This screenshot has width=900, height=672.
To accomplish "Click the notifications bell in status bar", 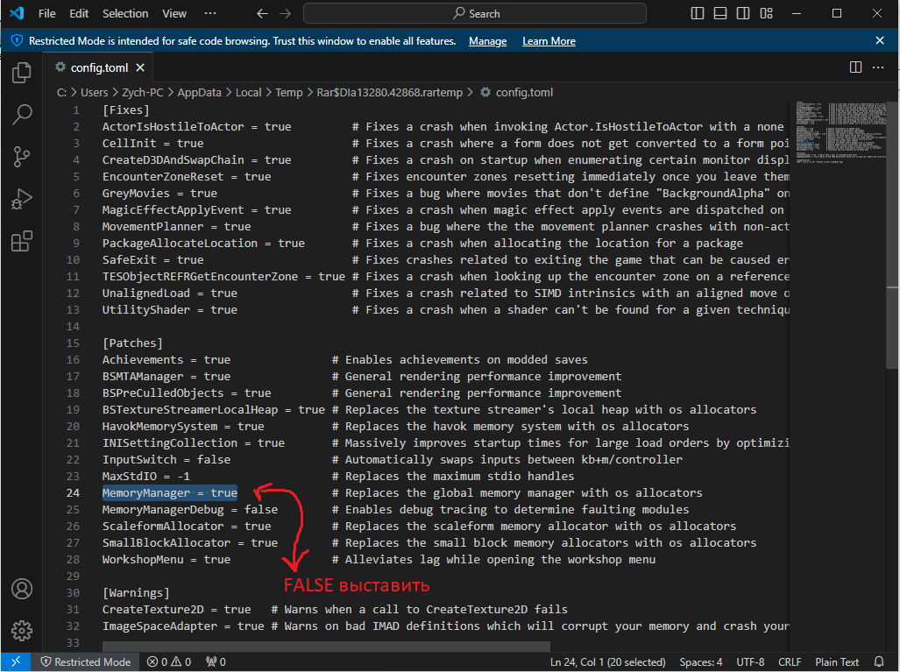I will tap(879, 661).
